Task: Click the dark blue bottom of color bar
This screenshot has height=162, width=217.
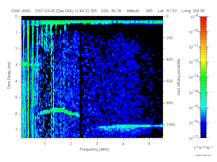Action: pyautogui.click(x=203, y=134)
